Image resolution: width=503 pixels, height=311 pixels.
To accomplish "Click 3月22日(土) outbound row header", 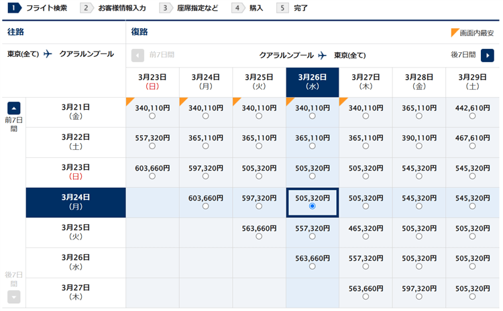I will pos(75,142).
